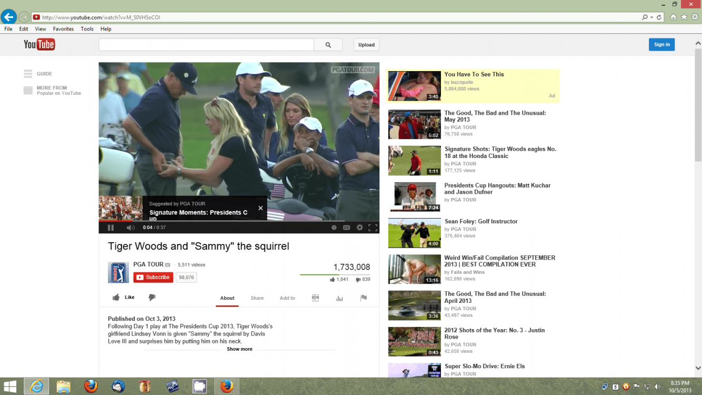Select the Share tab
The width and height of the screenshot is (702, 395).
pyautogui.click(x=257, y=298)
